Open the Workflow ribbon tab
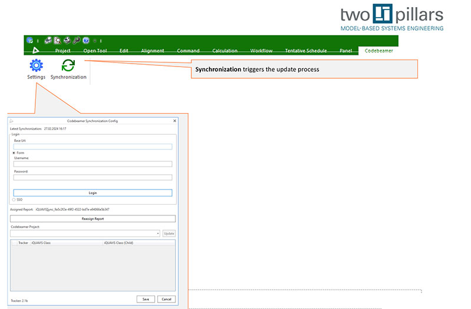Image resolution: width=471 pixels, height=309 pixels. (x=261, y=51)
